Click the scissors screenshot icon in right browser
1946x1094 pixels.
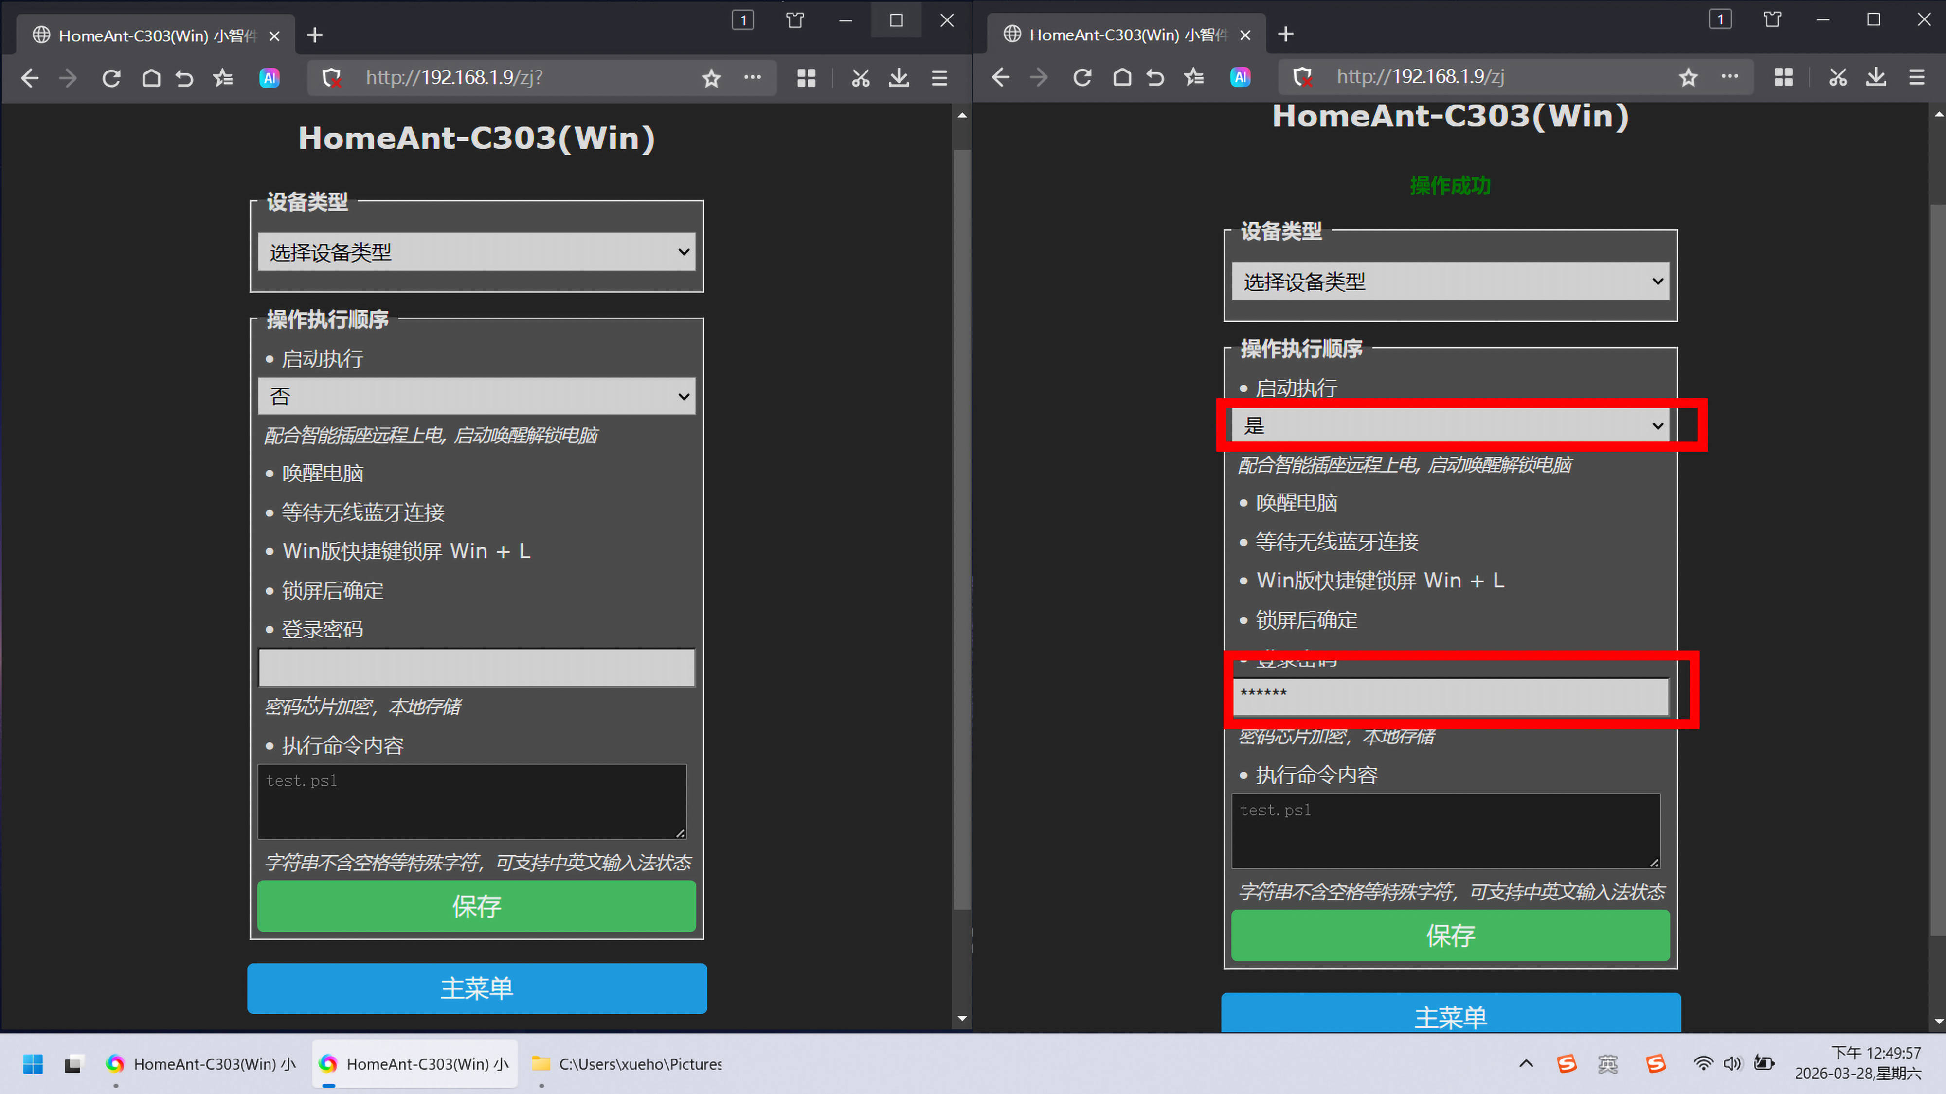[x=1837, y=77]
